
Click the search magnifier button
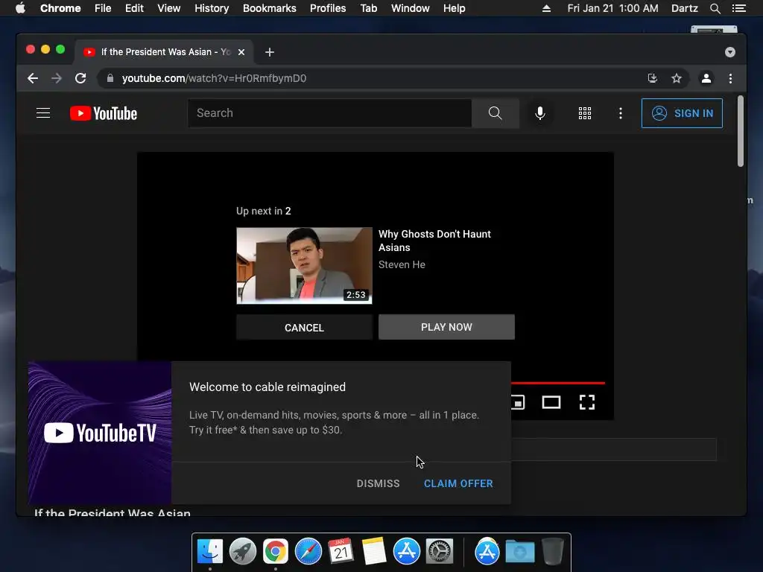pyautogui.click(x=495, y=113)
